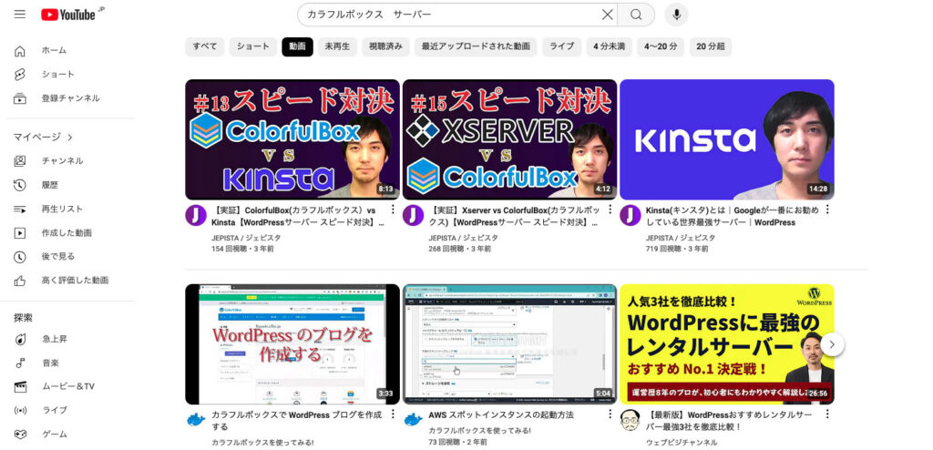
Task: Play the Xserver vs ColorfulBox video thumbnail
Action: [509, 139]
